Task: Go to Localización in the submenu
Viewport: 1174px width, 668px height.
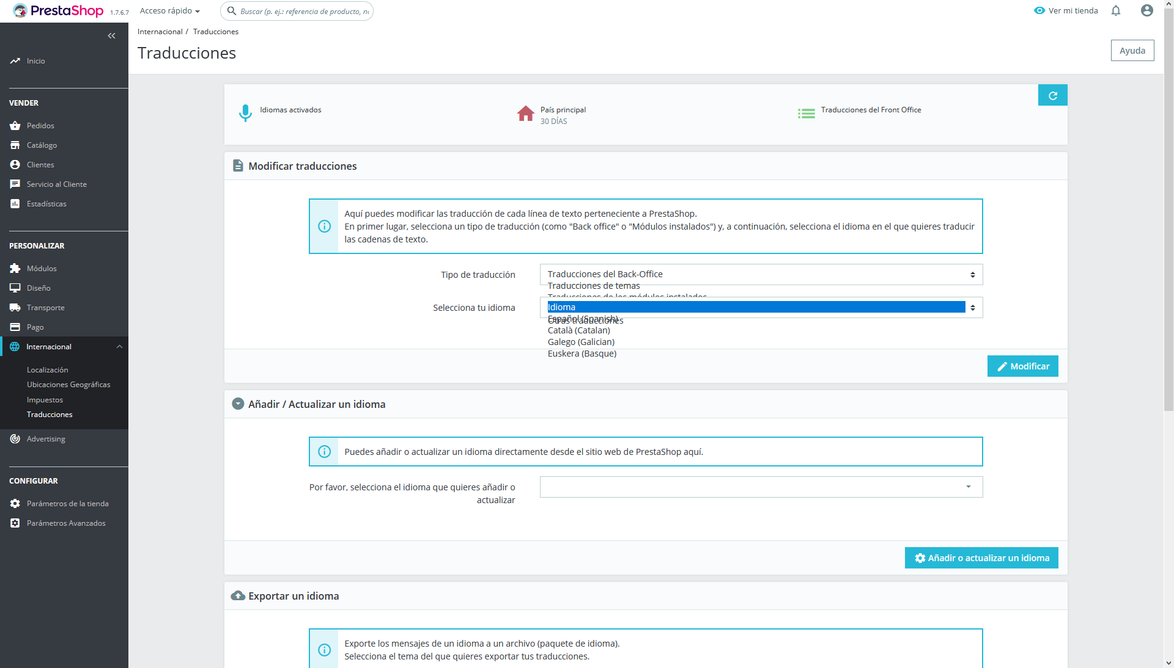Action: click(48, 370)
